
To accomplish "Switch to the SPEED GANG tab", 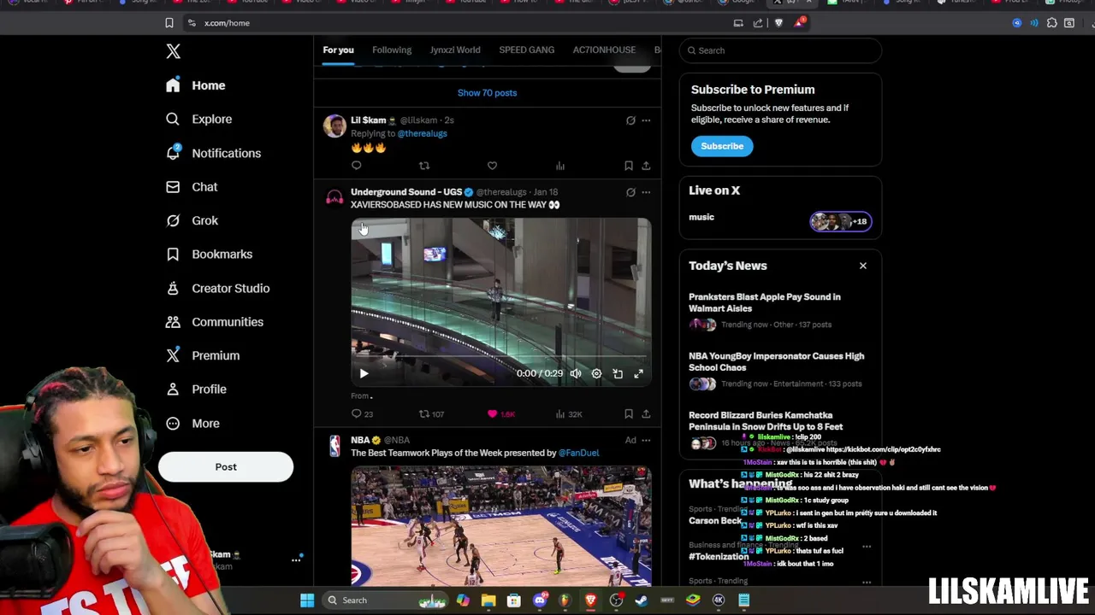I will (x=527, y=50).
